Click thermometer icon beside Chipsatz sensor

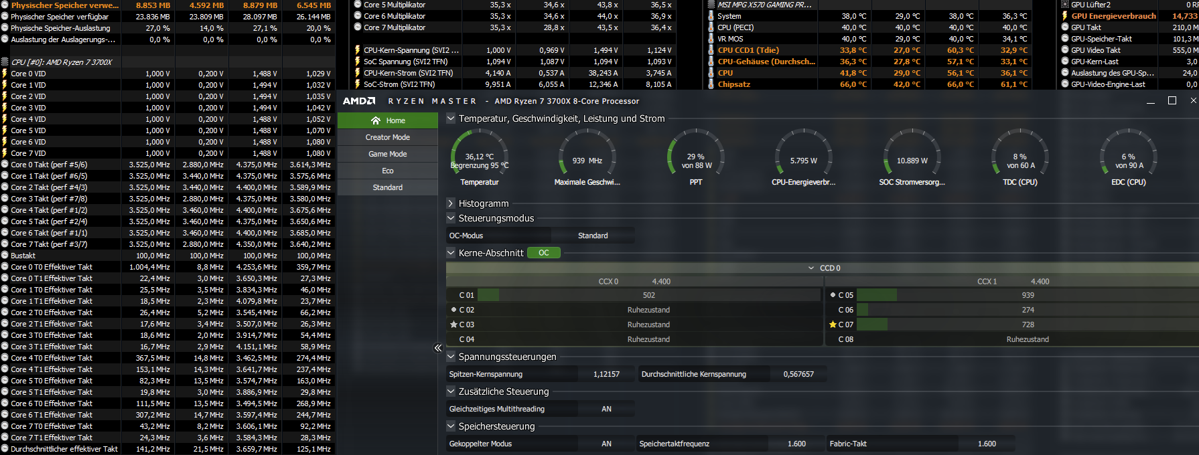point(711,84)
